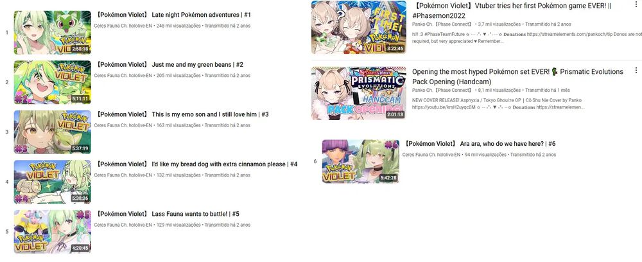
Task: Open the Lass Fauna #5 video thumbnail
Action: click(x=53, y=232)
